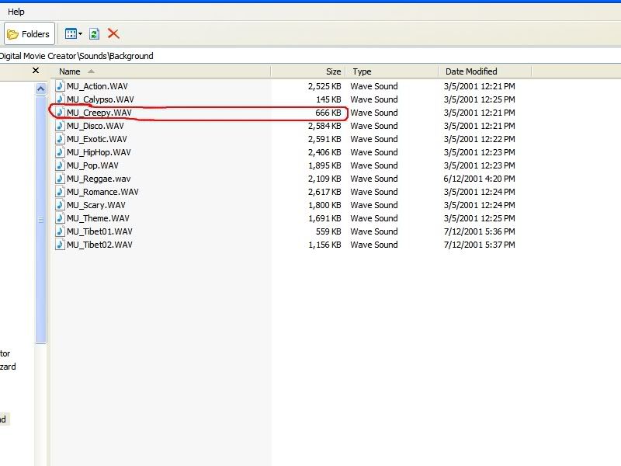621x466 pixels.
Task: Click the green refresh icon in toolbar
Action: point(94,34)
